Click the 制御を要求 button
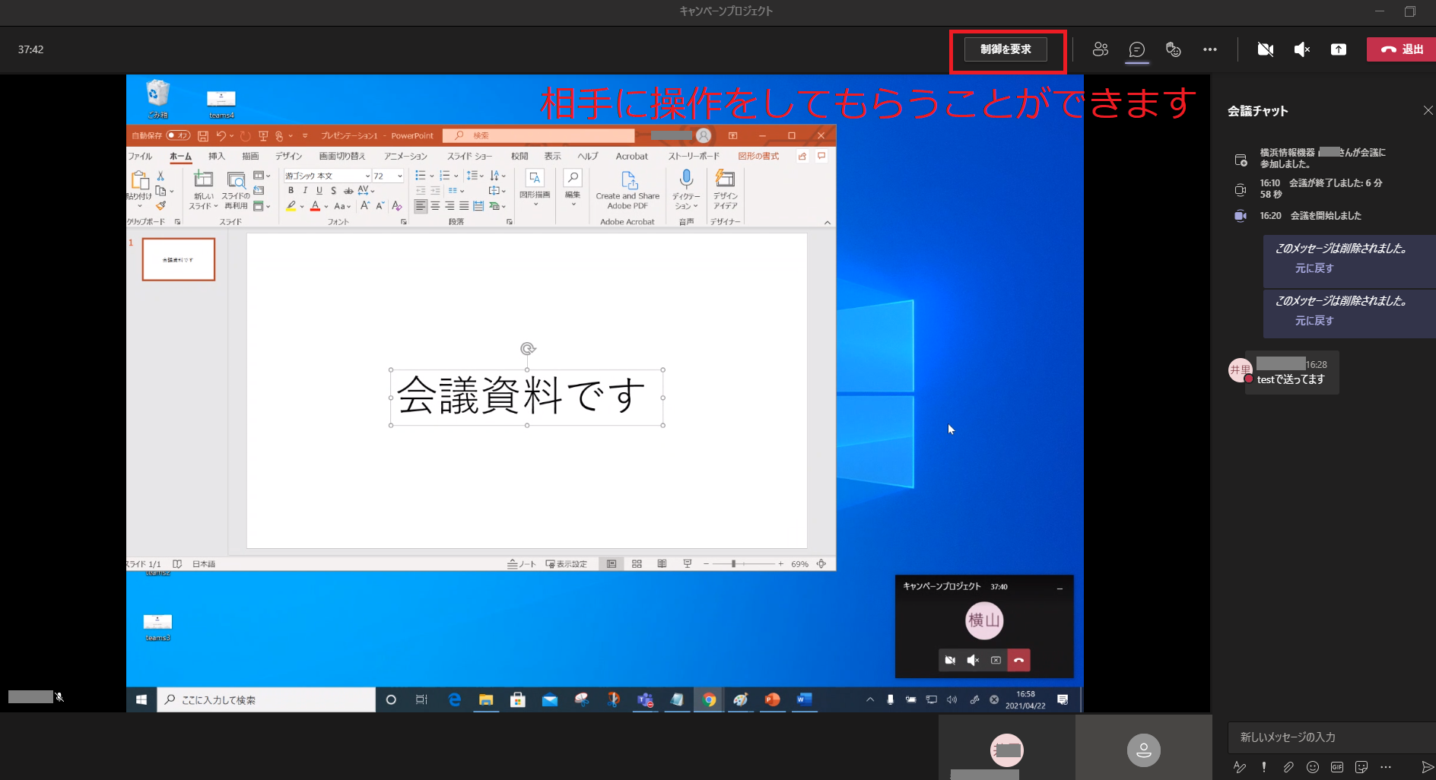Screen dimensions: 1436x780 tap(1006, 49)
